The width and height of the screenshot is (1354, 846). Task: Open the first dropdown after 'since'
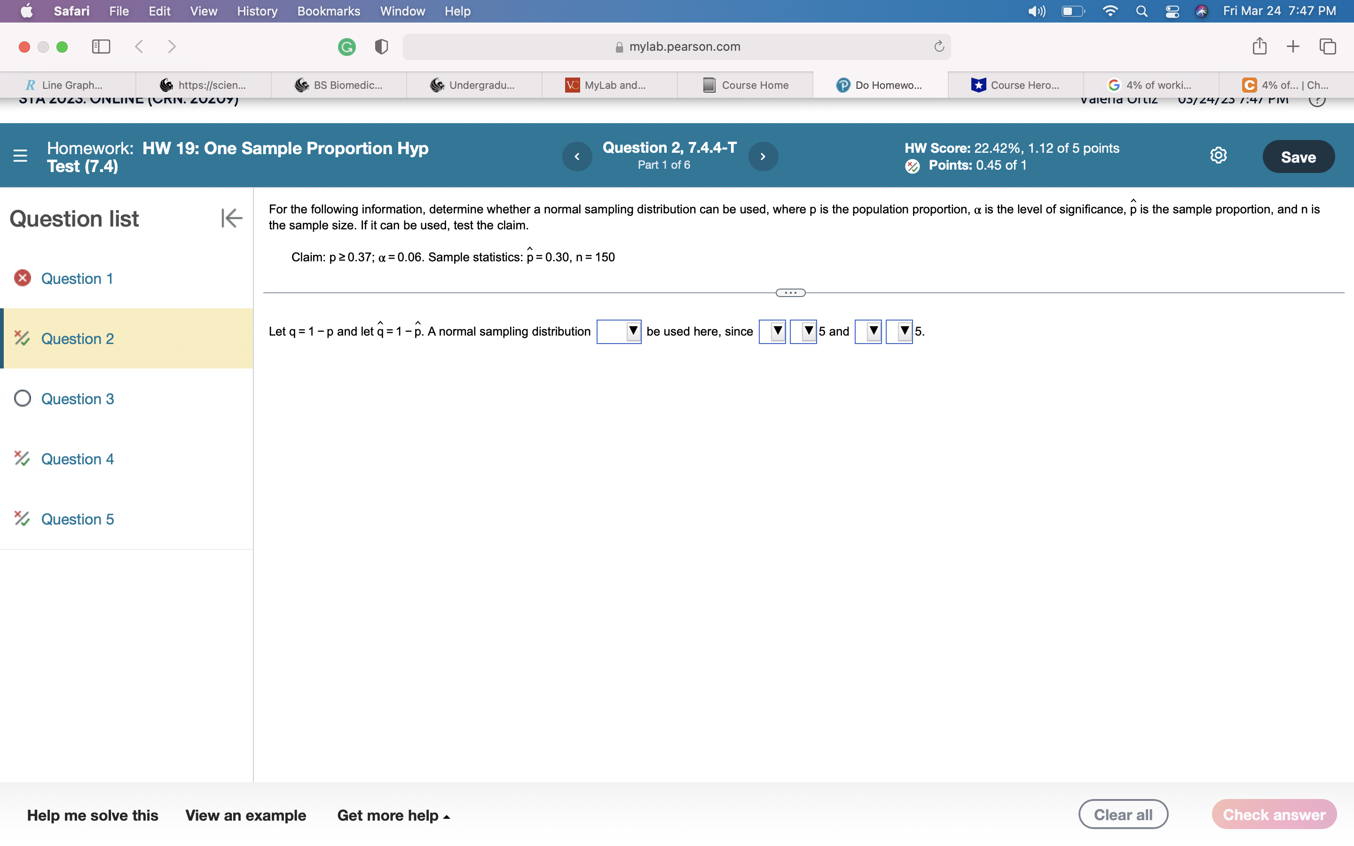772,332
